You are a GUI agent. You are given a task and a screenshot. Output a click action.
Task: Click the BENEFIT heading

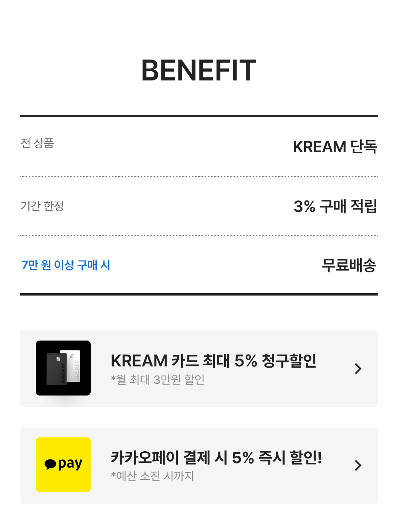pos(199,70)
